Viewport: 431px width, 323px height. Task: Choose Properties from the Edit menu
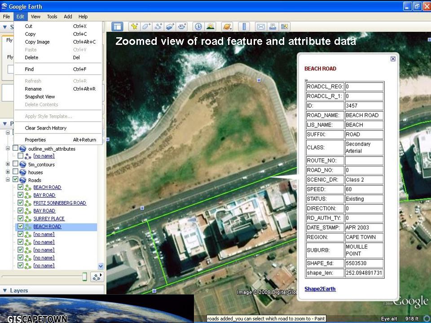click(x=35, y=140)
